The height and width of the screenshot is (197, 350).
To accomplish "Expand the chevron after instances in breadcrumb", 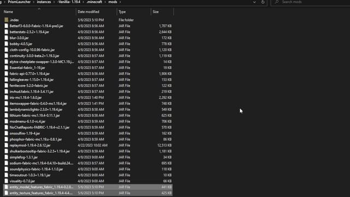I will 54,2.
